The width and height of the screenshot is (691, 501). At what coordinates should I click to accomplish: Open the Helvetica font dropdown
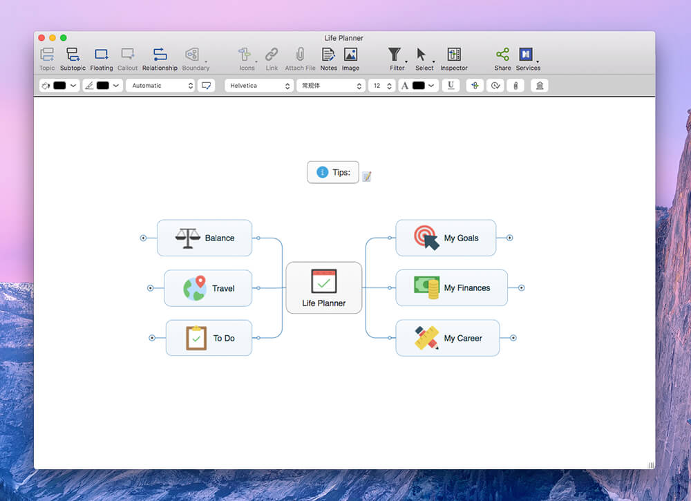[x=259, y=86]
